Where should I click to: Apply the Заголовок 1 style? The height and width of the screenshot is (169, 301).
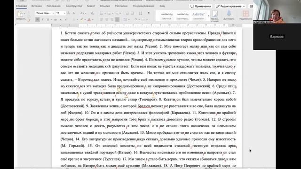198,16
